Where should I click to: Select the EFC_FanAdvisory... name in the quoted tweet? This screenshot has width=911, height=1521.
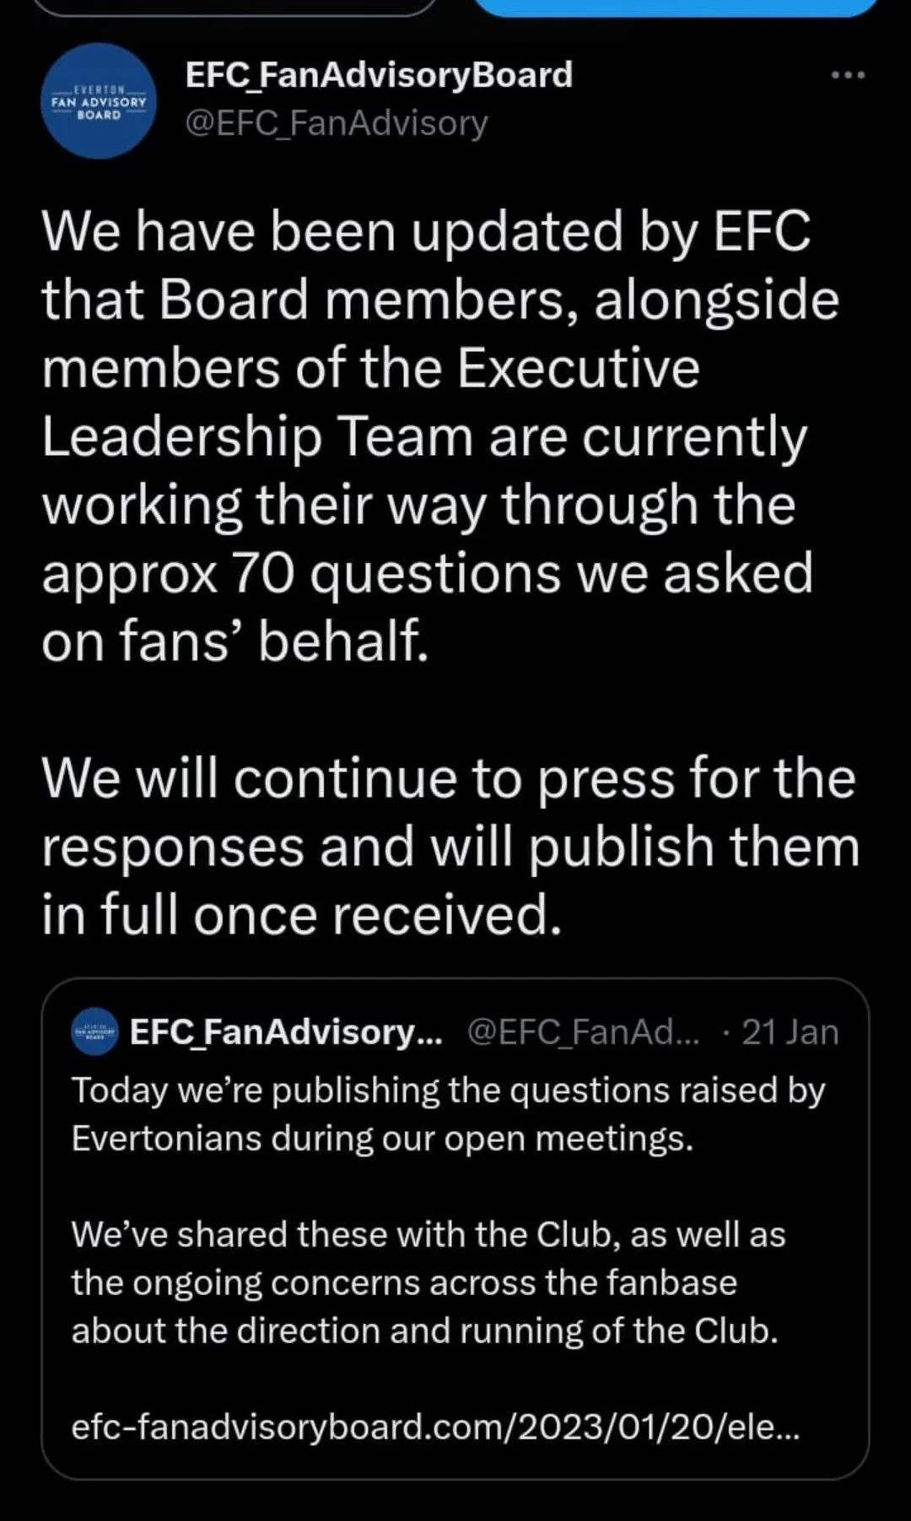click(286, 1031)
